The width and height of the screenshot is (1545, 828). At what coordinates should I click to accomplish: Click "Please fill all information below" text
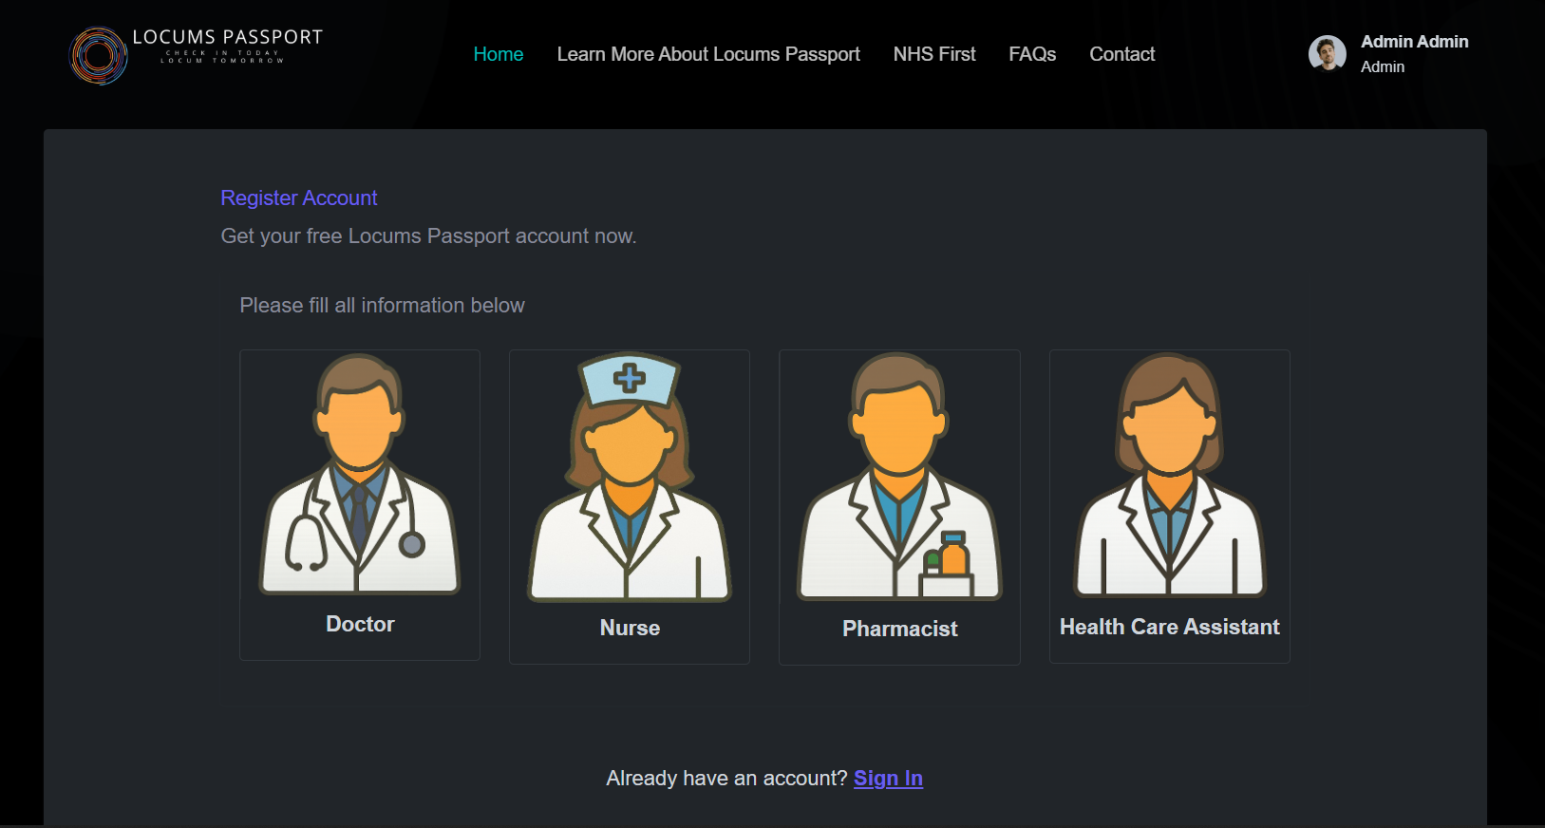(382, 305)
